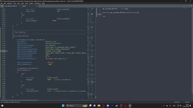Open the Tools menu

tap(27, 3)
